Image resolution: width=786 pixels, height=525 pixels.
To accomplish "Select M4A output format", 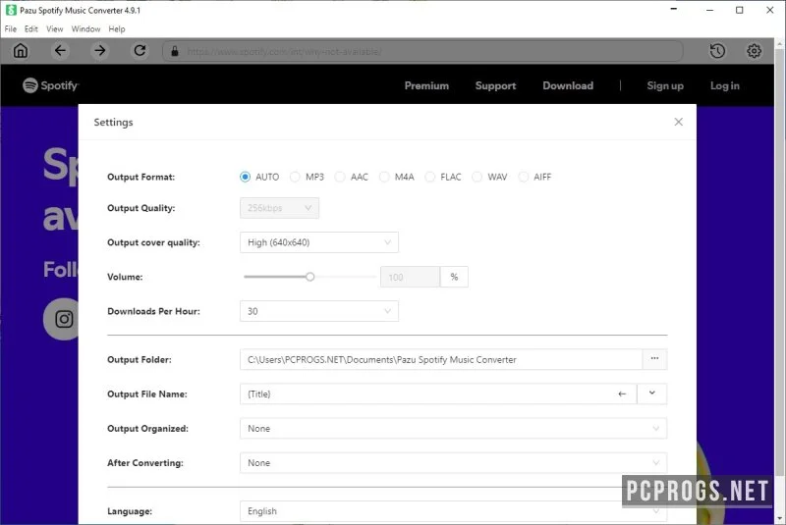I will coord(384,177).
